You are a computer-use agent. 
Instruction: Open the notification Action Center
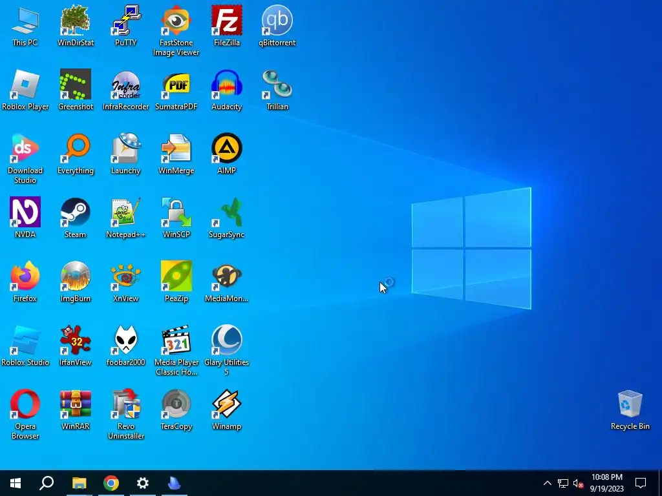pyautogui.click(x=641, y=483)
